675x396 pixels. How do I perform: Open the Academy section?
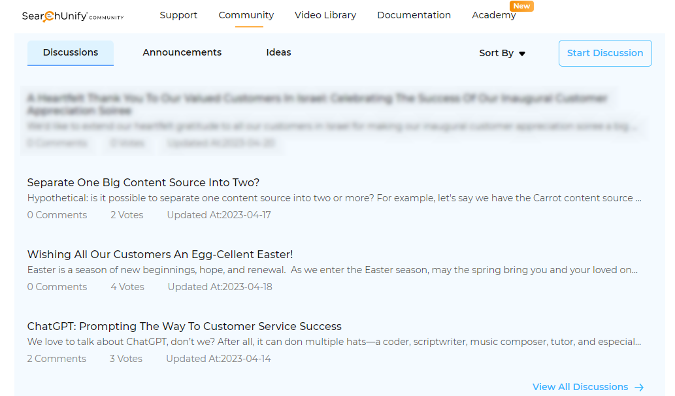[x=493, y=16]
